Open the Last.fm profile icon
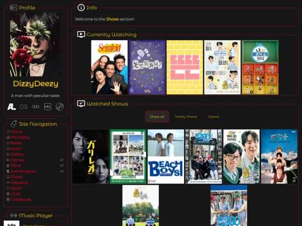 click(x=23, y=107)
